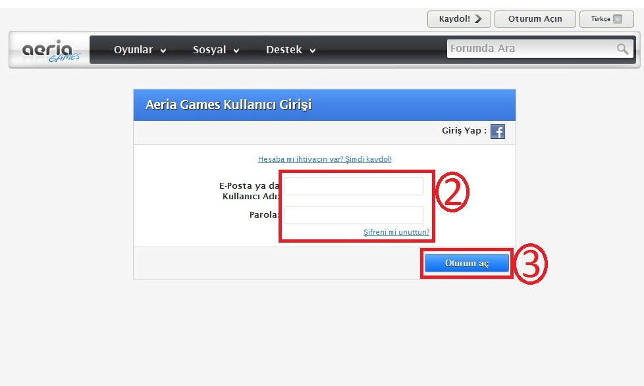The height and width of the screenshot is (386, 644).
Task: Click the blue Oturum aç button
Action: pyautogui.click(x=467, y=263)
